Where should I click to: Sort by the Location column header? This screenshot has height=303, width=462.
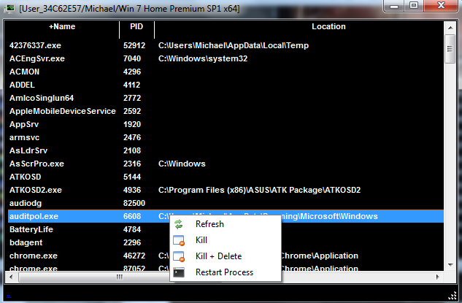pos(328,27)
